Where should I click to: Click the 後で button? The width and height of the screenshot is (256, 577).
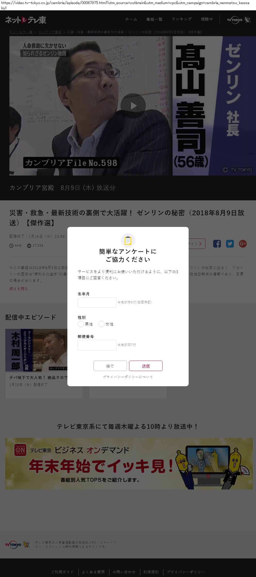[110, 366]
